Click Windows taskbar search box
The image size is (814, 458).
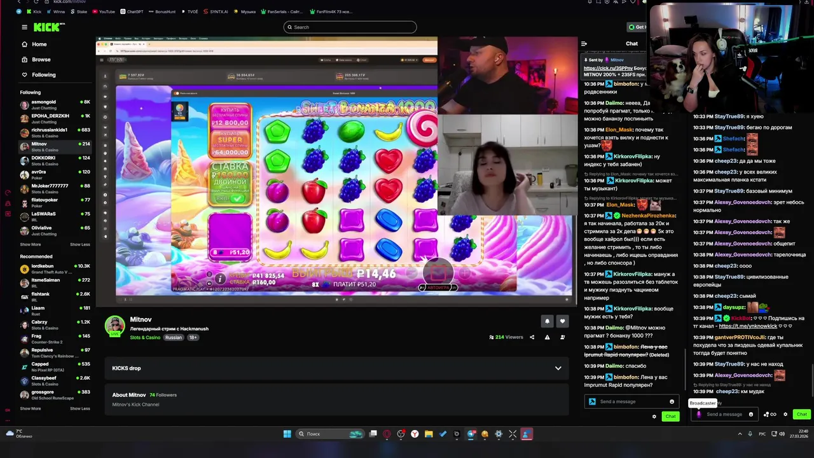tap(330, 434)
